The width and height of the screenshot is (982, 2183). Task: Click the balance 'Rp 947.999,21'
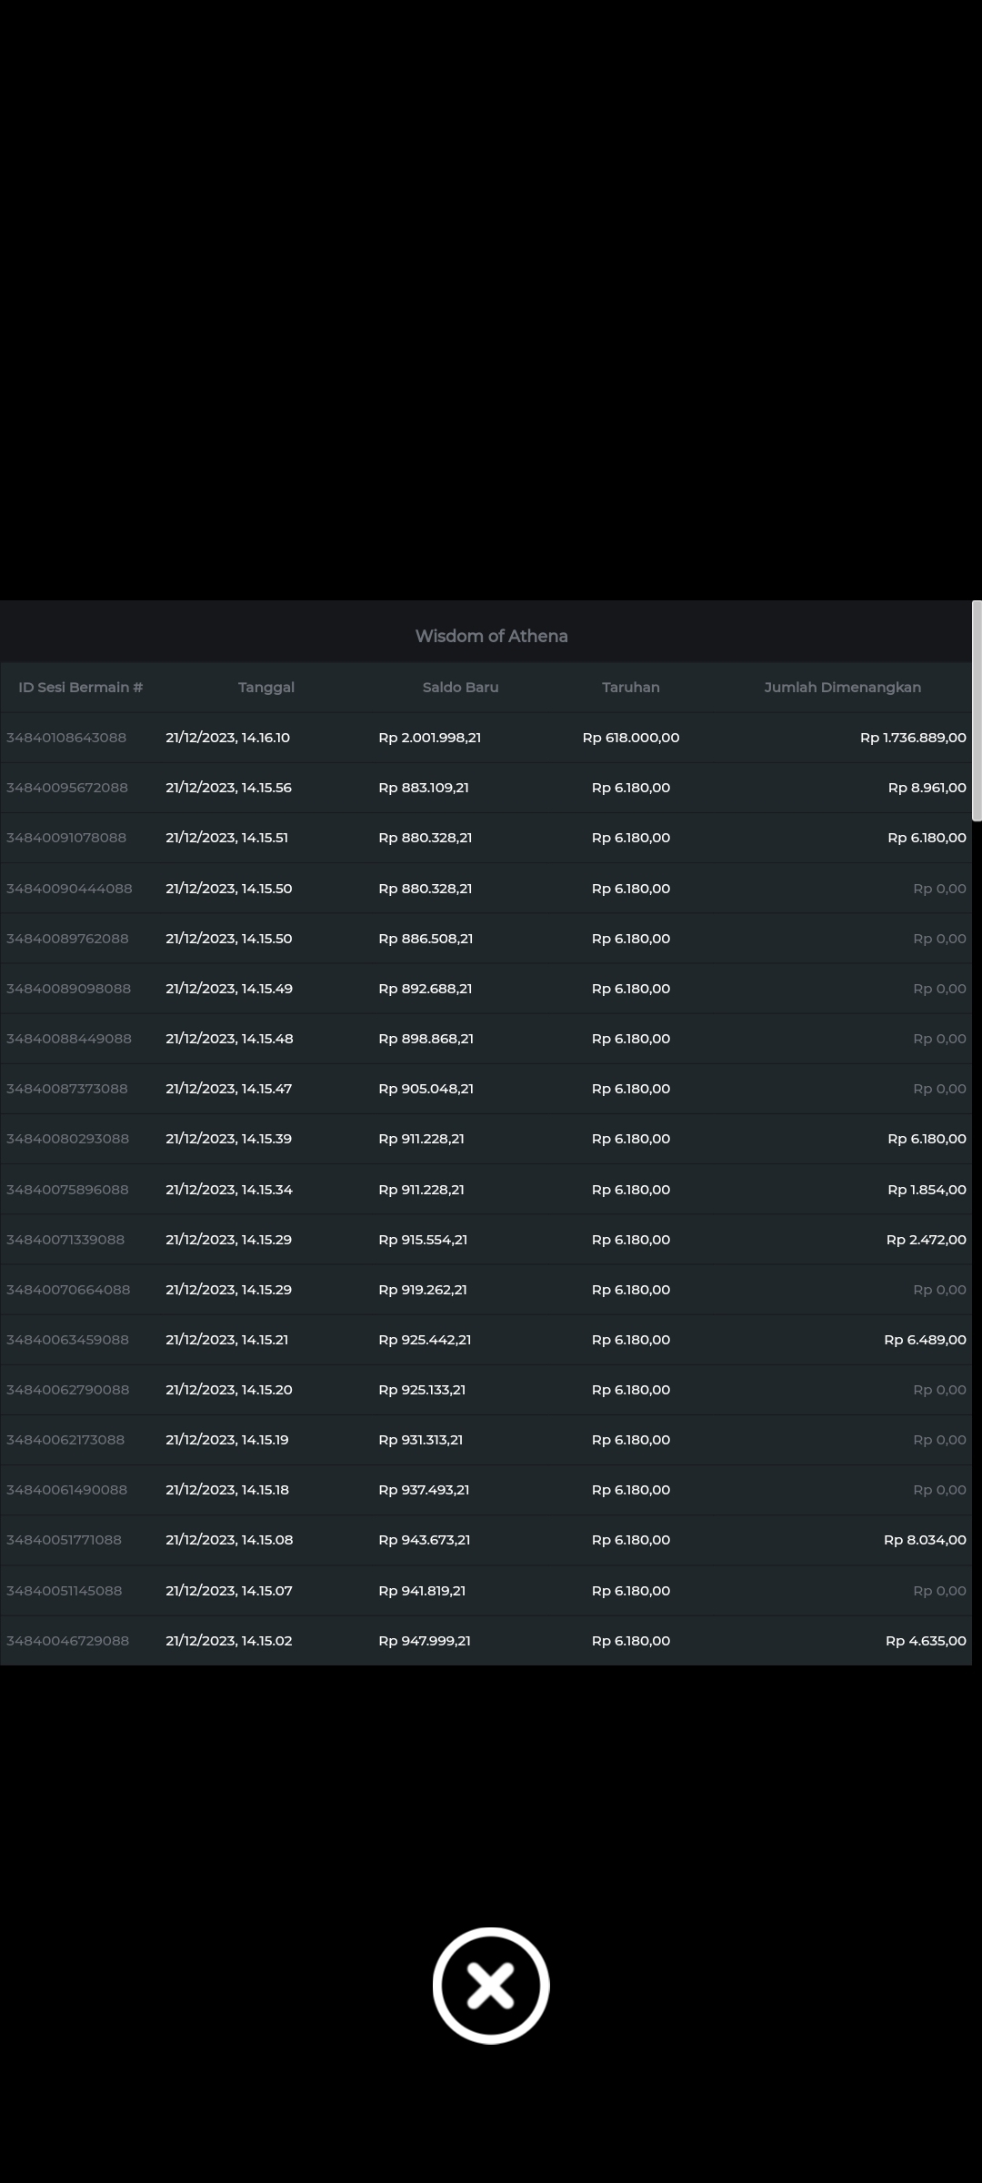(x=425, y=1641)
